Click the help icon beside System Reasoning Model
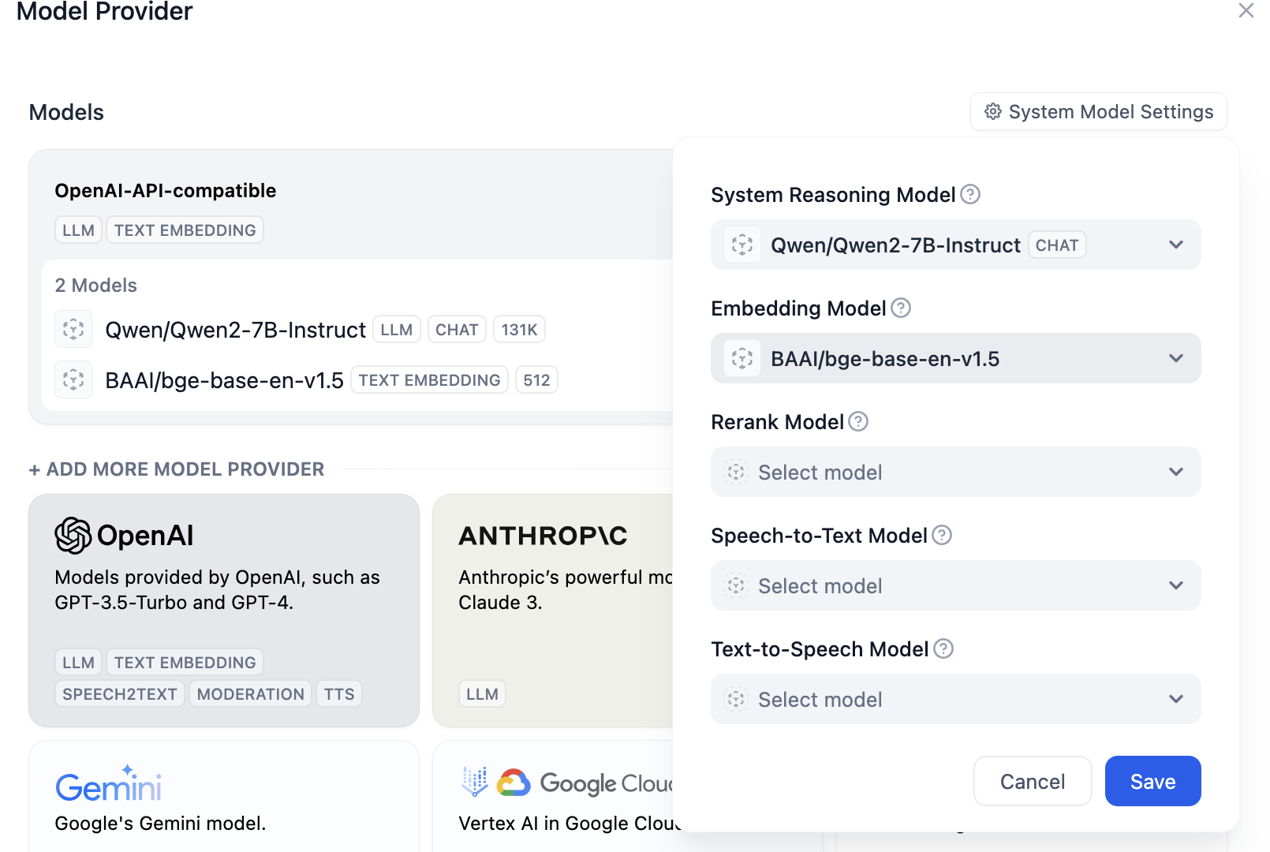Viewport: 1270px width, 852px height. pyautogui.click(x=970, y=194)
